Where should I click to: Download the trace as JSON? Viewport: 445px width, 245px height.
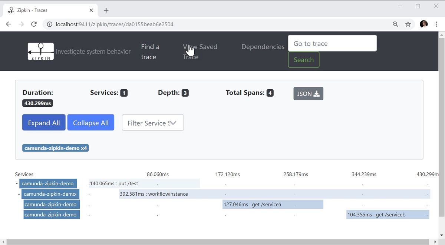click(x=308, y=94)
